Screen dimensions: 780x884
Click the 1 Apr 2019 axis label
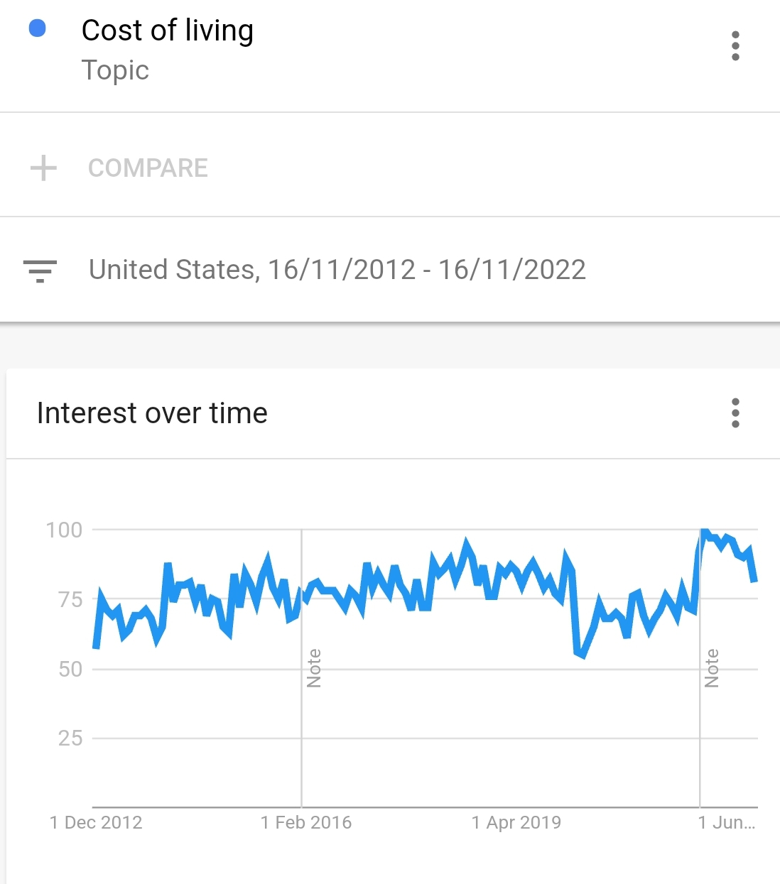pyautogui.click(x=516, y=822)
